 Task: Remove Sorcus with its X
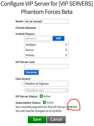coord(66,50)
